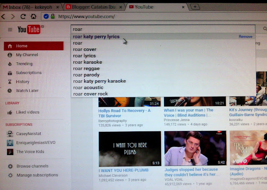The image size is (267, 190).
Task: Open My Channel link
Action: coord(27,55)
